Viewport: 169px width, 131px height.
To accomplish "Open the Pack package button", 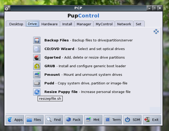I will click(x=74, y=120).
